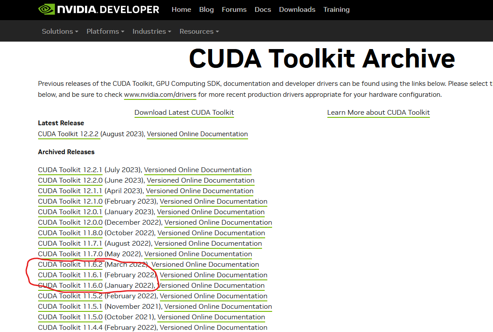
Task: Open CUDA Toolkit 12.2.2 latest release
Action: point(68,134)
